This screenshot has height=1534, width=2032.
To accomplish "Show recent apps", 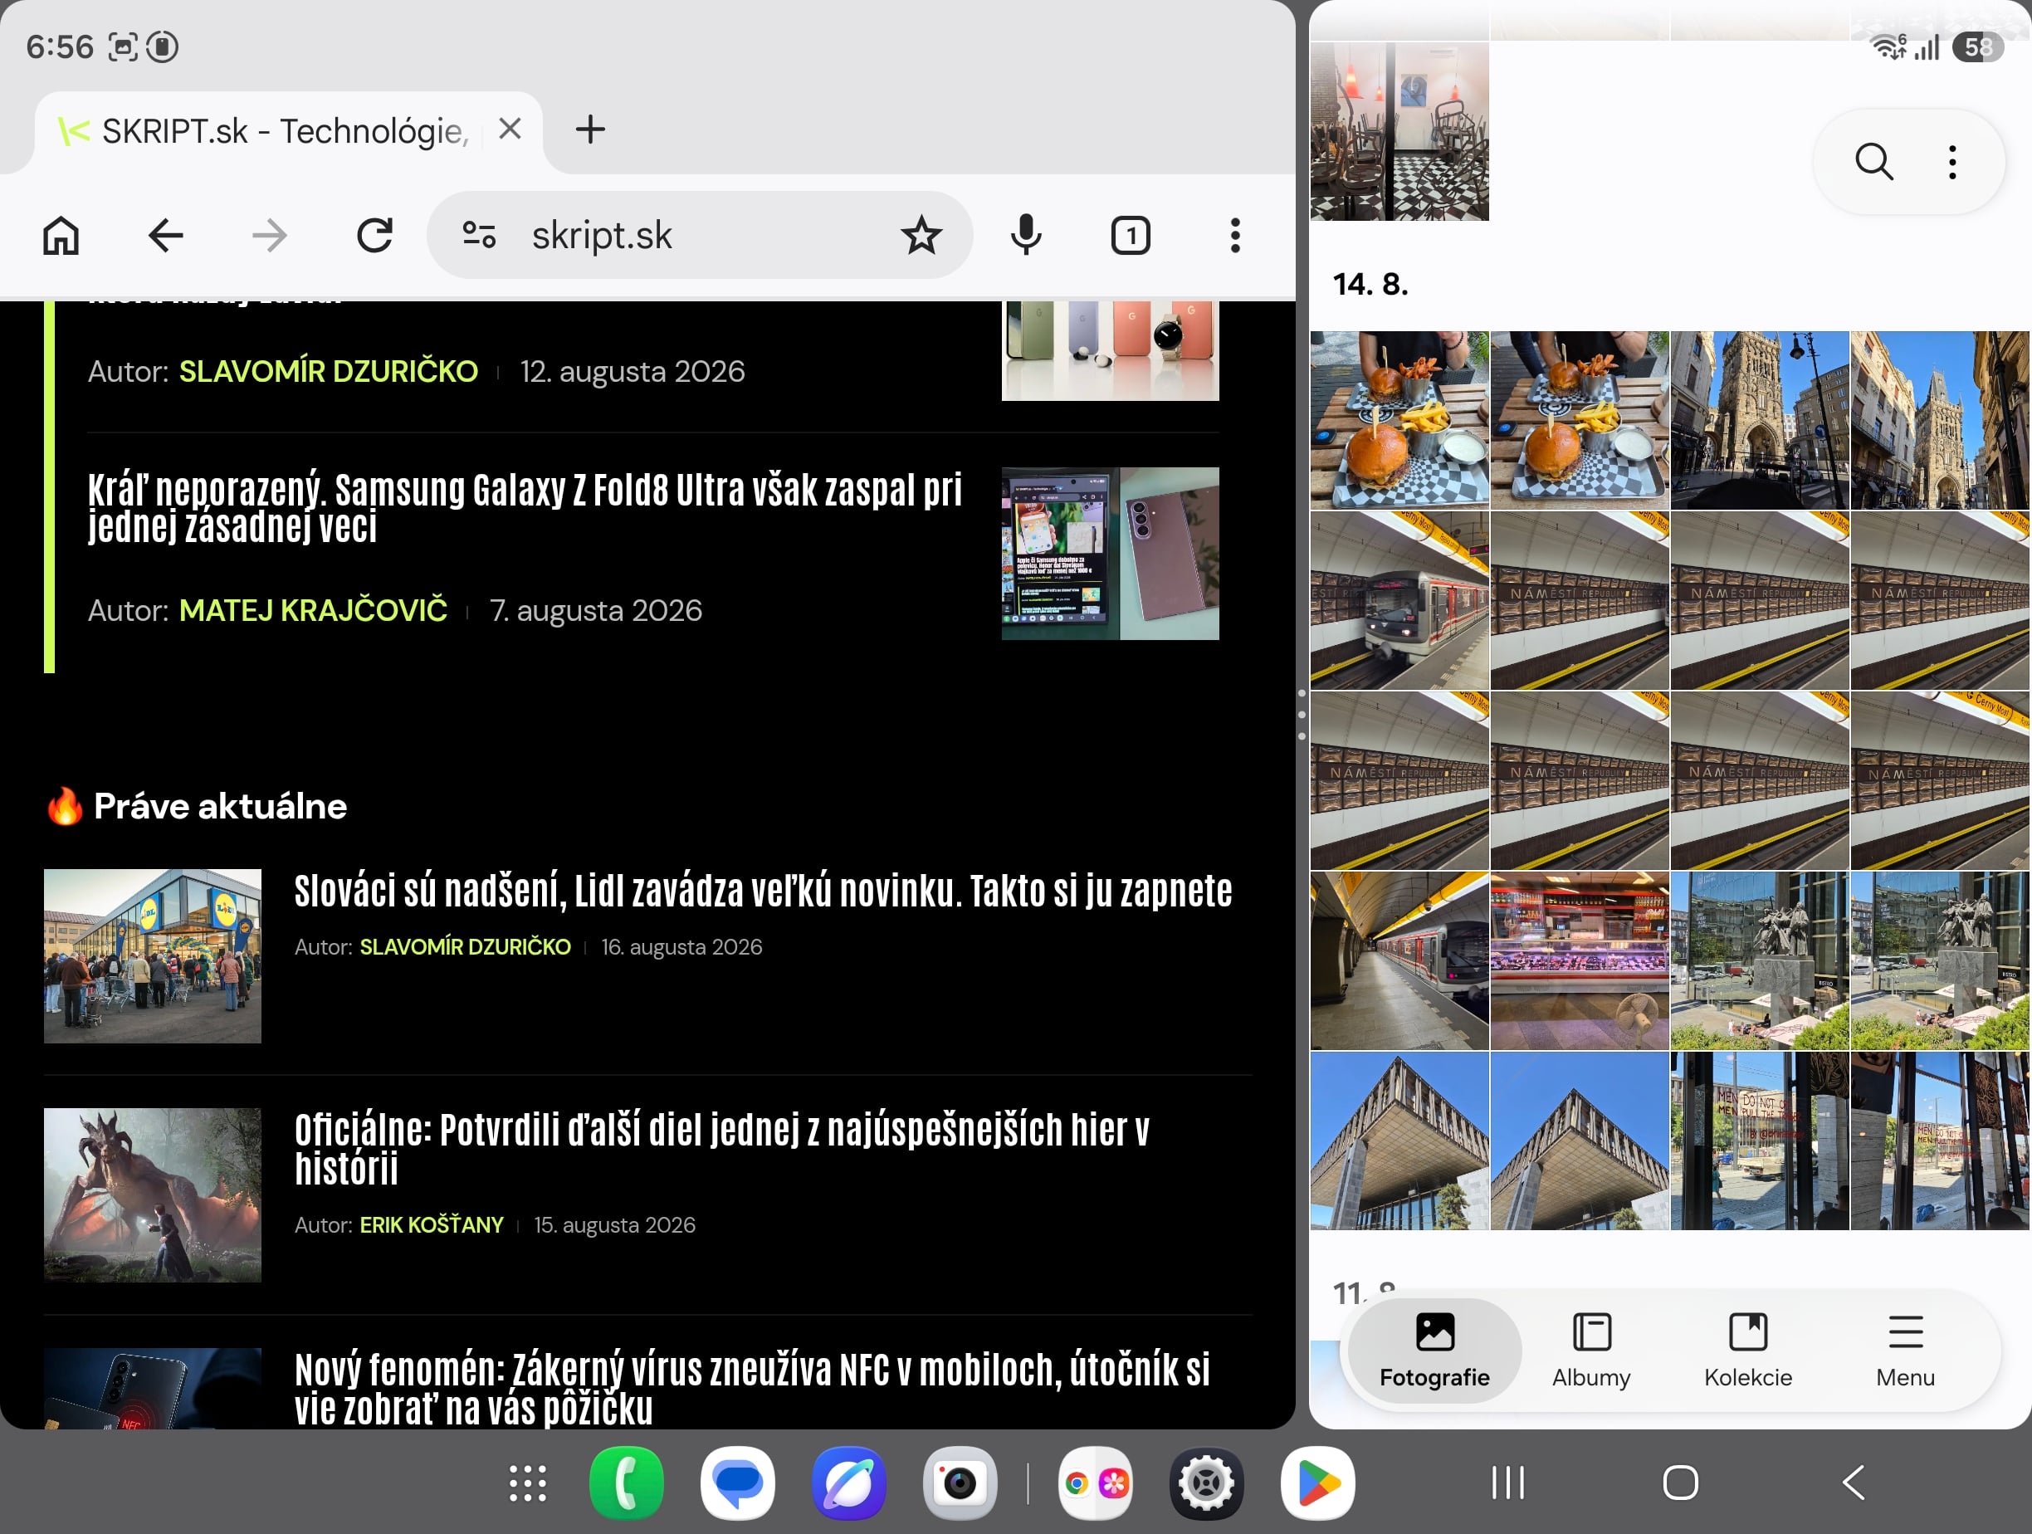I will coord(1508,1483).
